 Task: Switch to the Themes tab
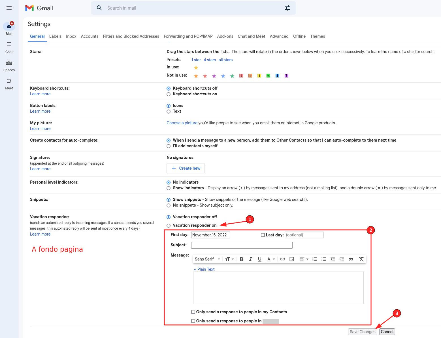point(318,36)
